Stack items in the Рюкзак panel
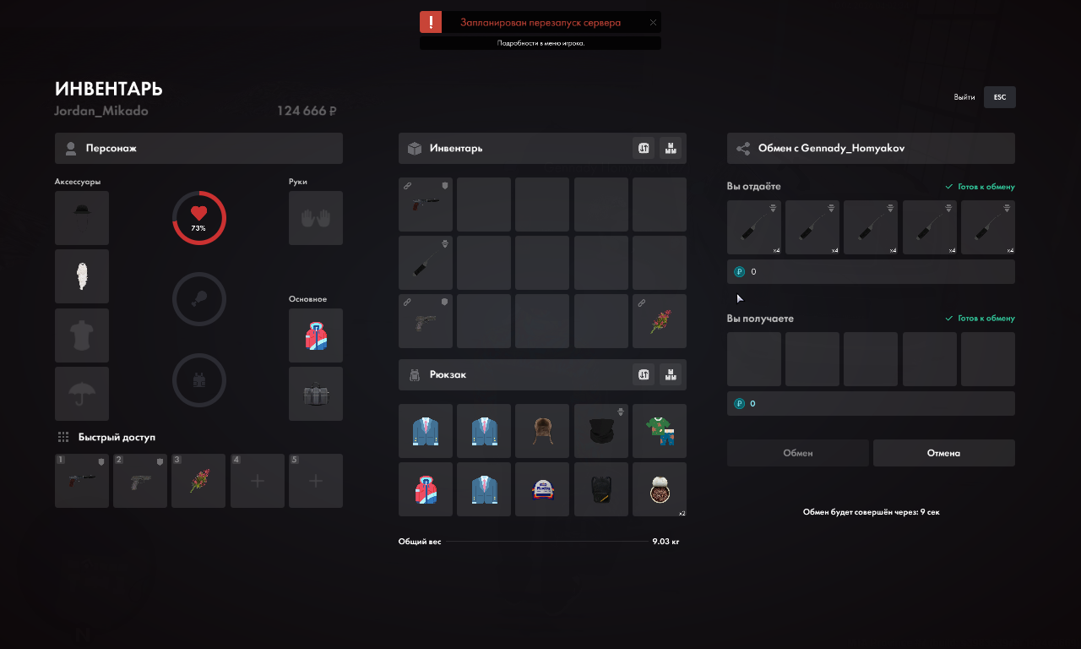1081x649 pixels. click(x=671, y=374)
